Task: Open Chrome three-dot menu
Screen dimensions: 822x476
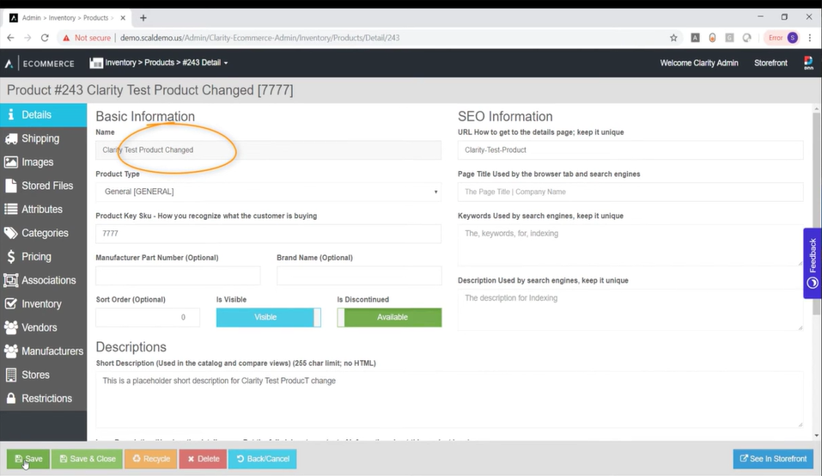Action: click(x=810, y=38)
